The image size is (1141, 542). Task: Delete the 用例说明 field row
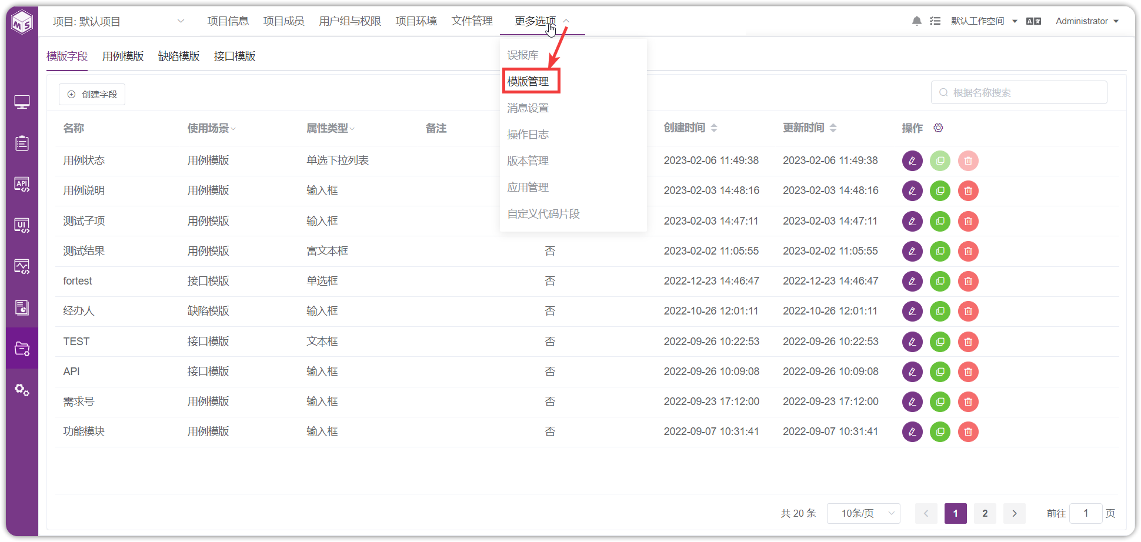click(x=968, y=190)
